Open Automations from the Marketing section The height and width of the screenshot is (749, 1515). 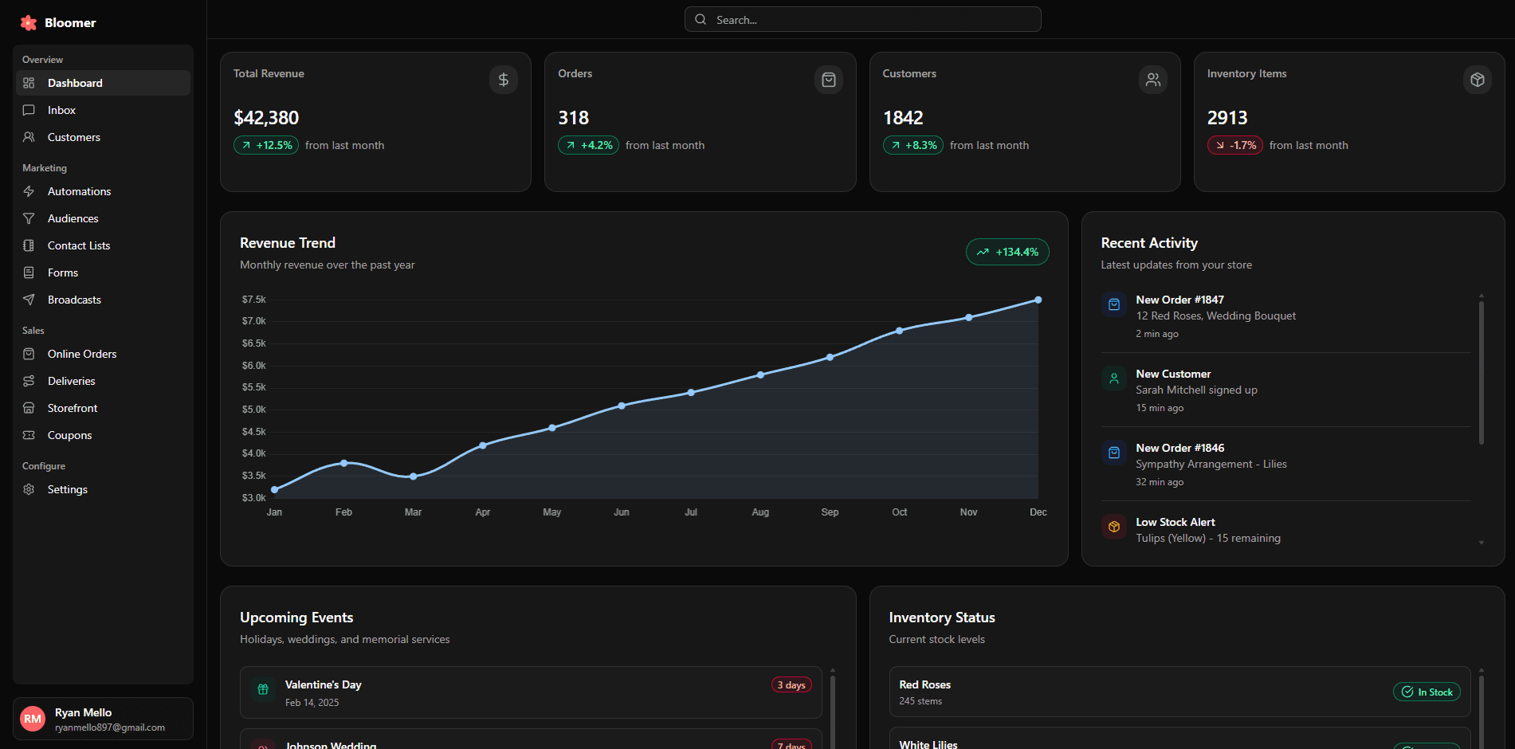coord(79,191)
